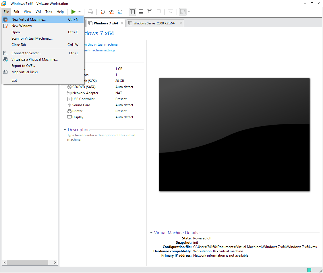Take a snapshot with the clock-plus icon
Screen dimensions: 323x273
pos(102,12)
